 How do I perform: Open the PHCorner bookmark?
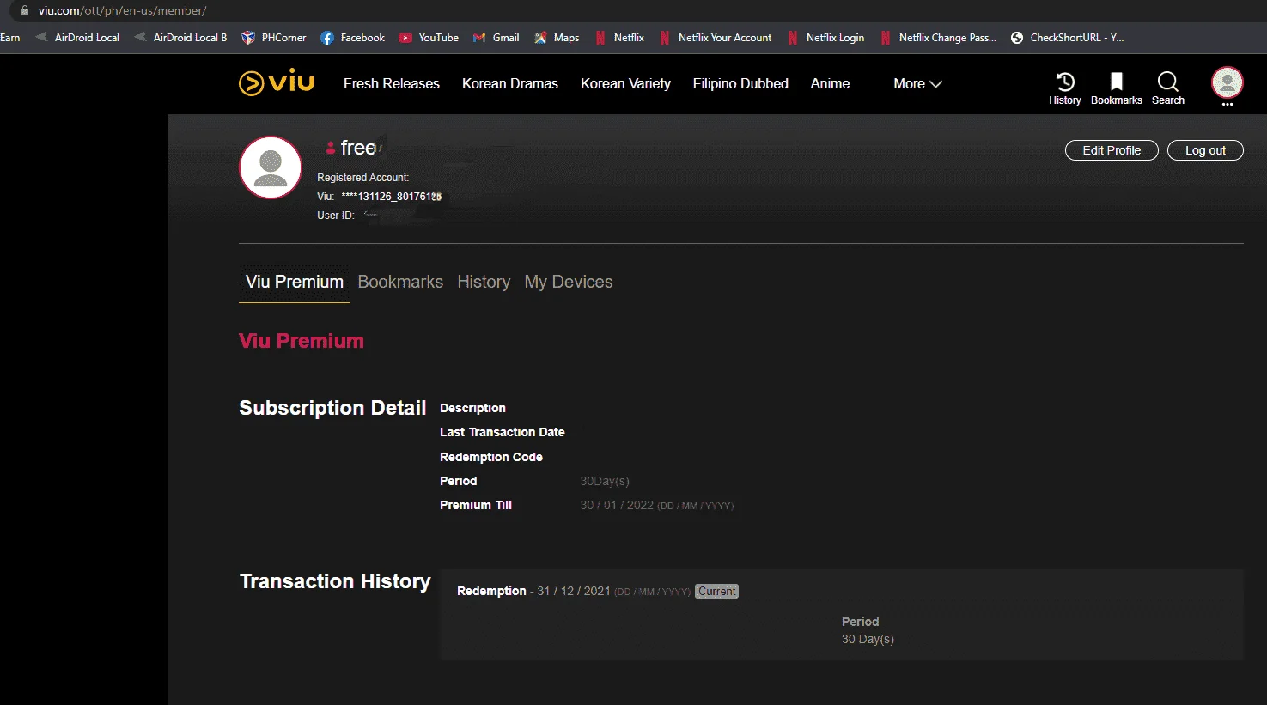pyautogui.click(x=273, y=38)
